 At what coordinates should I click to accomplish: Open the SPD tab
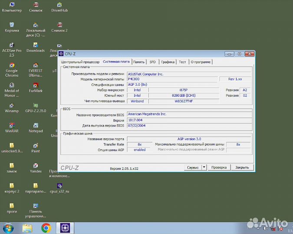153,62
